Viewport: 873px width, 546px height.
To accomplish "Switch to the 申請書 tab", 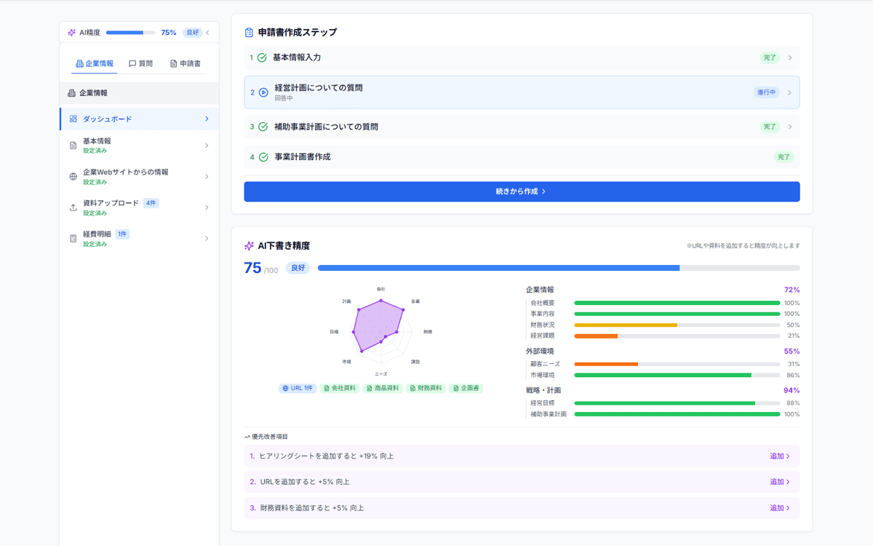I will point(186,63).
